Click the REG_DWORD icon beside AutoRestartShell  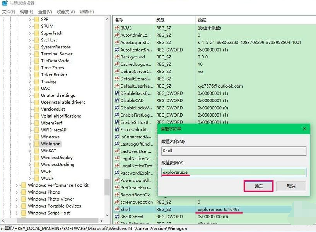(x=117, y=50)
